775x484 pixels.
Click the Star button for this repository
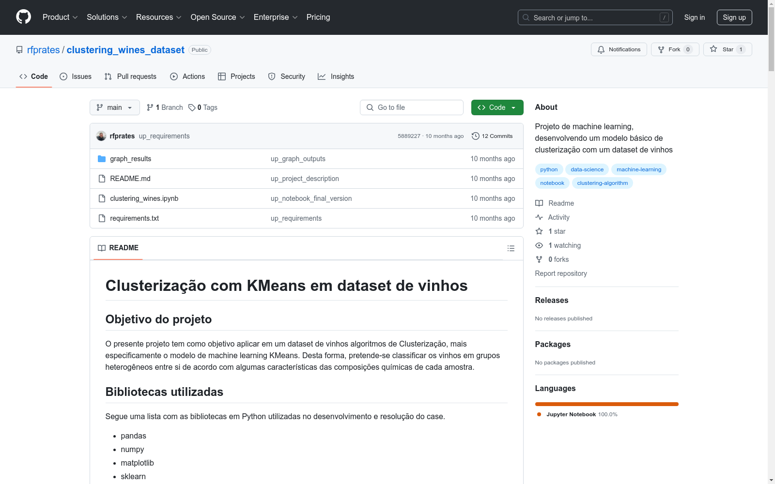click(x=728, y=49)
